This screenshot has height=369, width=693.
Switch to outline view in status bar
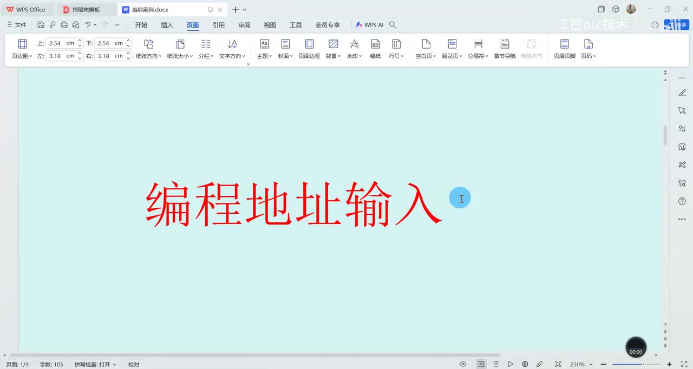(495, 364)
